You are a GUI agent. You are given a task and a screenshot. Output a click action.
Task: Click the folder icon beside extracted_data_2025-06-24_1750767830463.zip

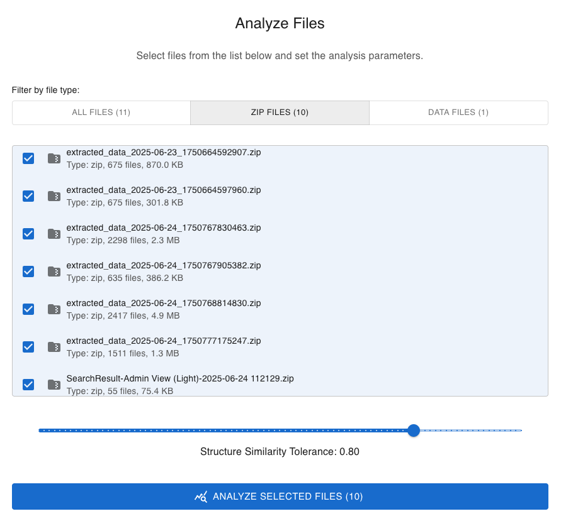tap(54, 234)
